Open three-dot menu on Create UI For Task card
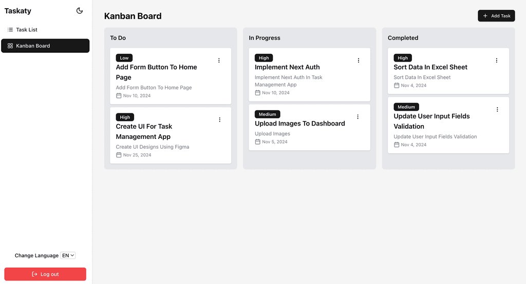Image resolution: width=526 pixels, height=284 pixels. (x=220, y=119)
